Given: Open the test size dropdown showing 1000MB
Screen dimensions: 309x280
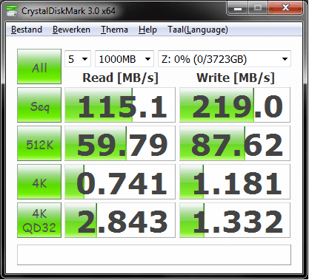Looking at the screenshot, I should pos(124,59).
